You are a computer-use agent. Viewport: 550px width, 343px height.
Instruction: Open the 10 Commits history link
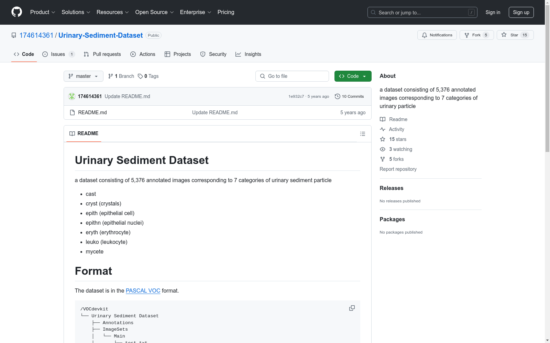tap(349, 96)
